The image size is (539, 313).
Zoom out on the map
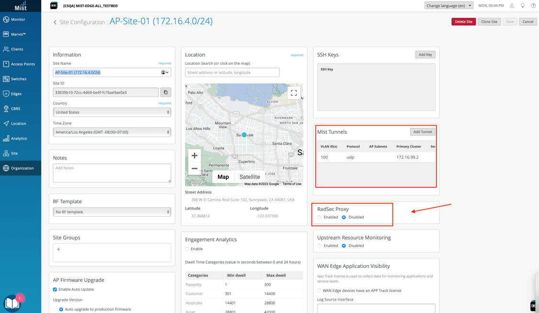point(194,169)
